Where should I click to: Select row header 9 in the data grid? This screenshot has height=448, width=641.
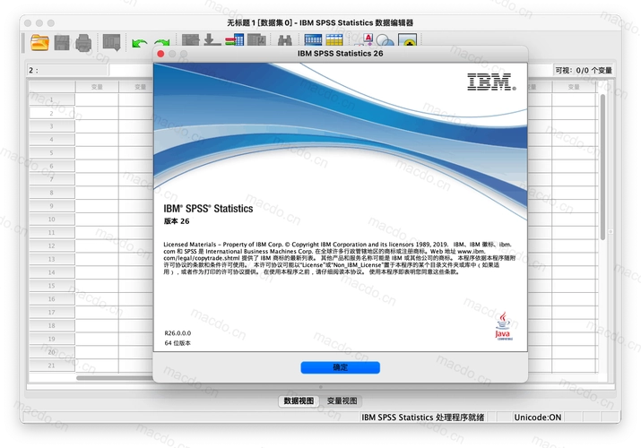51,206
